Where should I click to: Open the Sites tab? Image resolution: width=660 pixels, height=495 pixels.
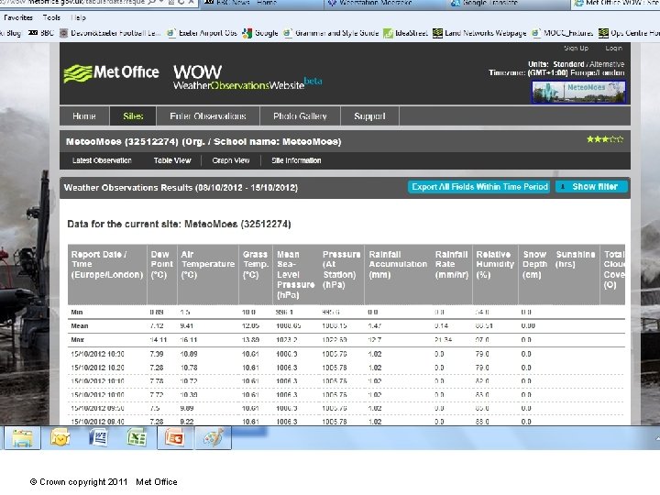click(133, 116)
